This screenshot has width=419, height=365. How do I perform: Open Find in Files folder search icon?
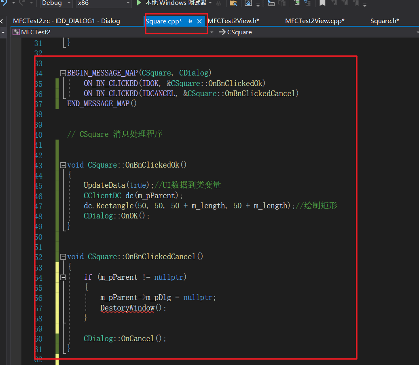(x=233, y=3)
